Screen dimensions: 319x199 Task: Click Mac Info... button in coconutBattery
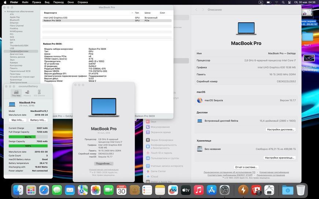click(18, 120)
